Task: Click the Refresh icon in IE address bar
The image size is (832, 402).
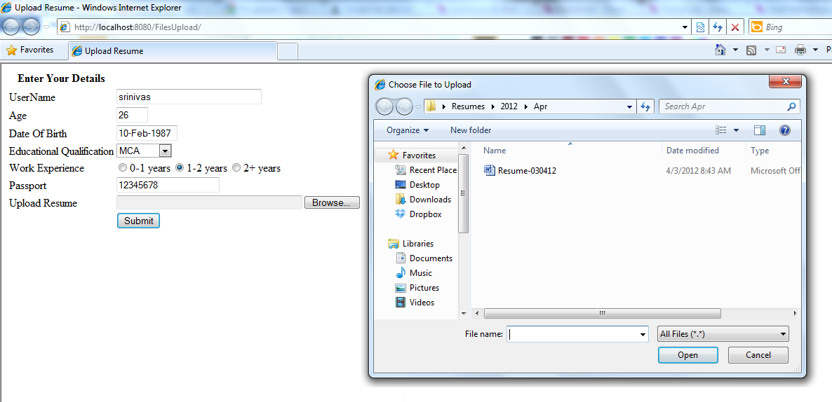Action: click(x=718, y=27)
